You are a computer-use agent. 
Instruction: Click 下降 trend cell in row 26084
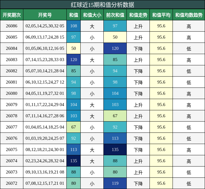(x=138, y=48)
